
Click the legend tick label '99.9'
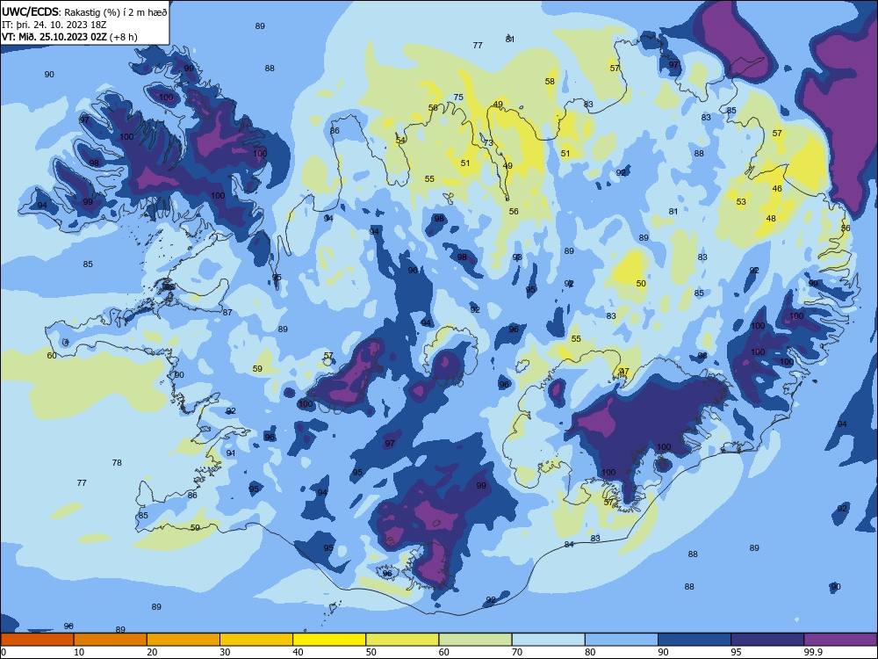(x=811, y=652)
